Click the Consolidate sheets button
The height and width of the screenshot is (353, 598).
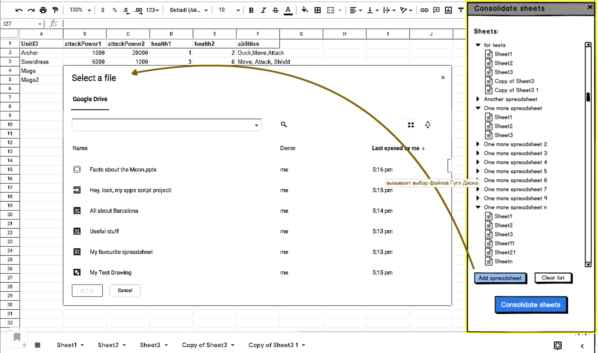530,305
